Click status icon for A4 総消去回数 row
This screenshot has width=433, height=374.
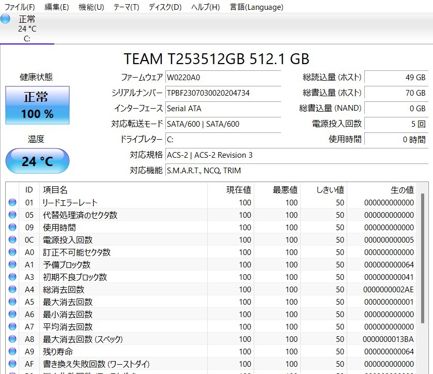click(x=12, y=289)
